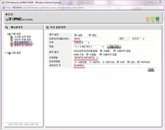Click the 시스템 요약 정보 chart icon

tap(12, 37)
